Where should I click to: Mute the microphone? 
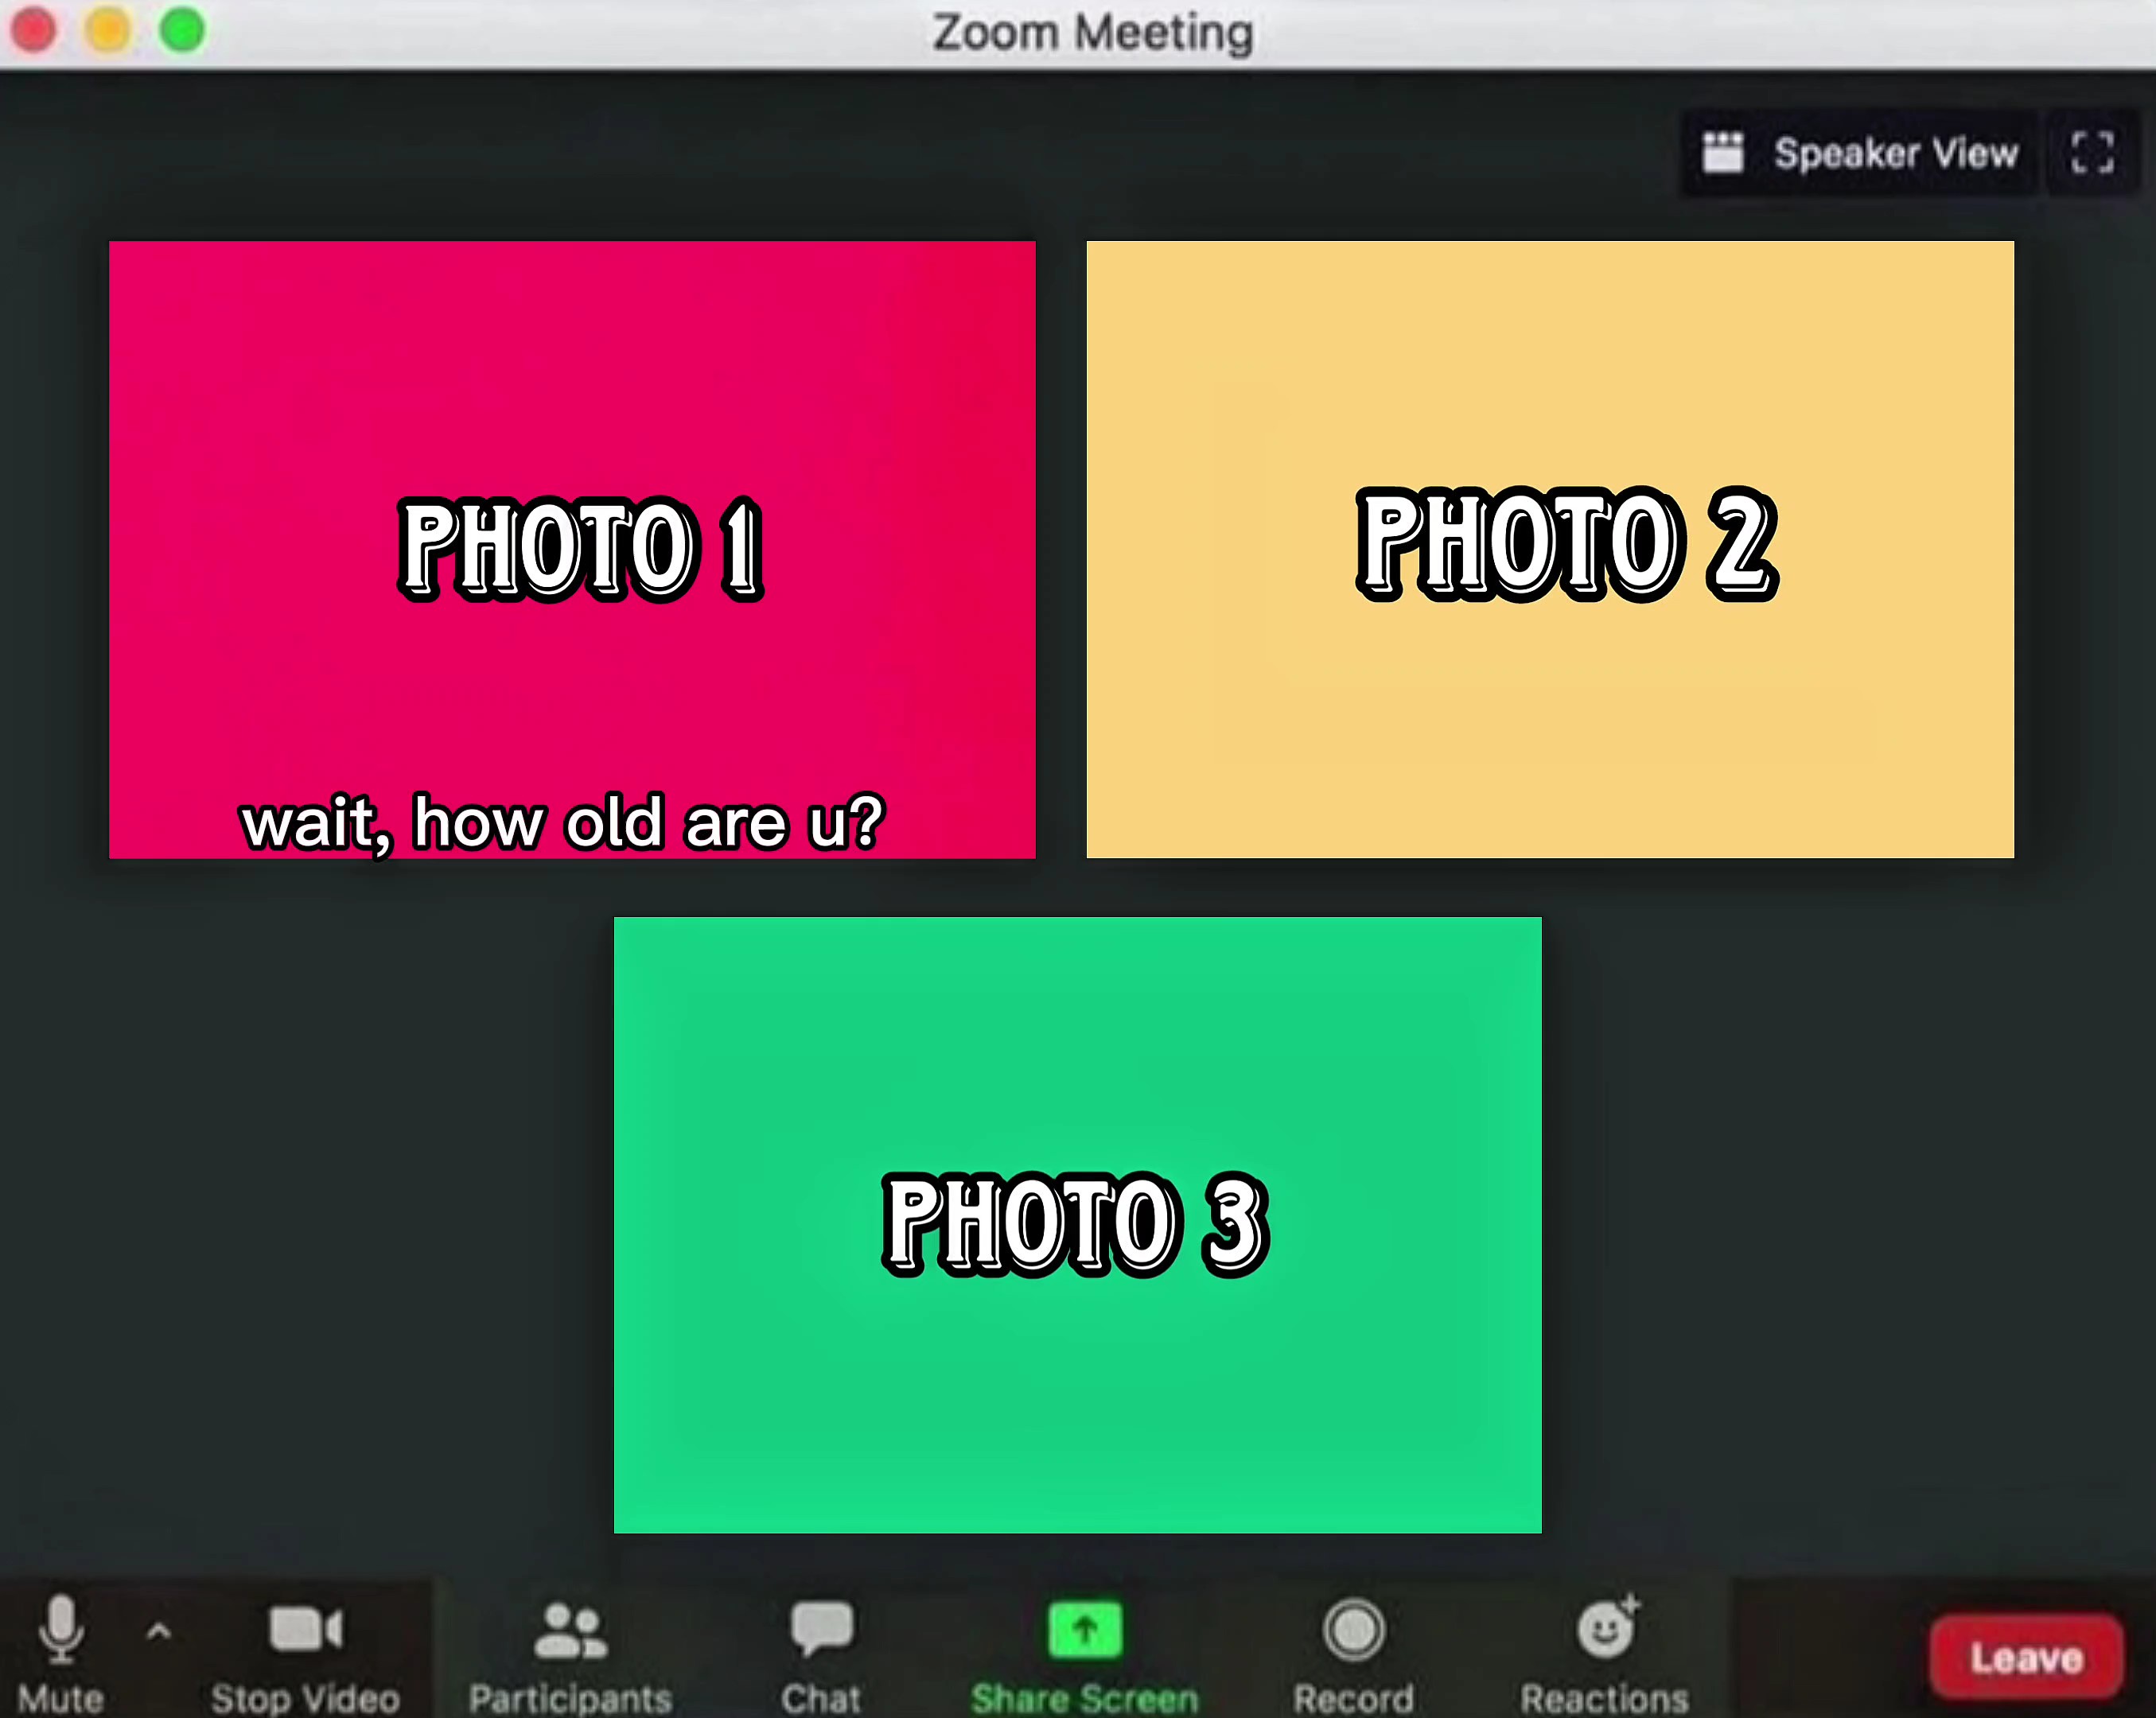pyautogui.click(x=60, y=1654)
